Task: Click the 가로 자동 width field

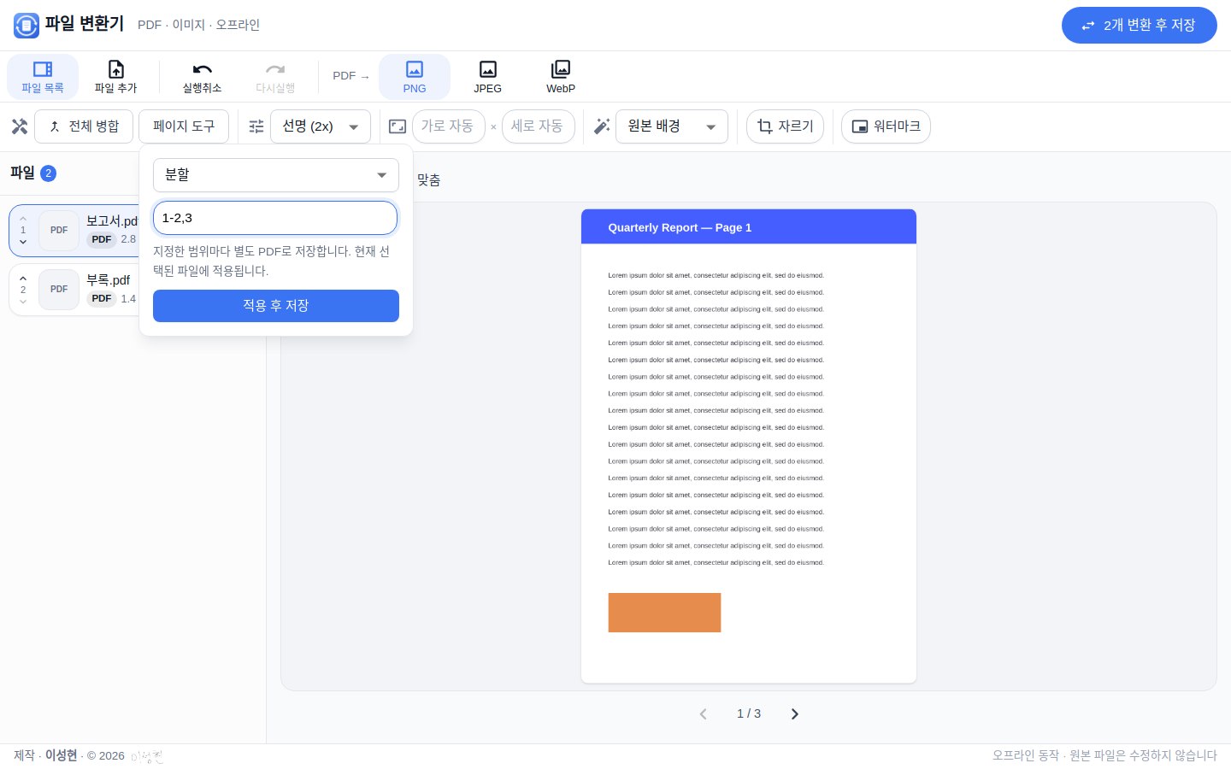Action: (x=449, y=126)
